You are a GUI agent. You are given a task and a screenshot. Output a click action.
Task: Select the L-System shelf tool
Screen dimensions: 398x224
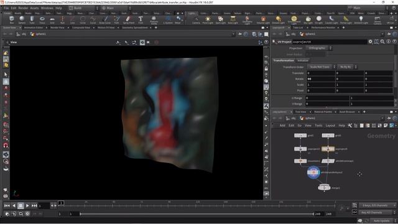[168, 19]
